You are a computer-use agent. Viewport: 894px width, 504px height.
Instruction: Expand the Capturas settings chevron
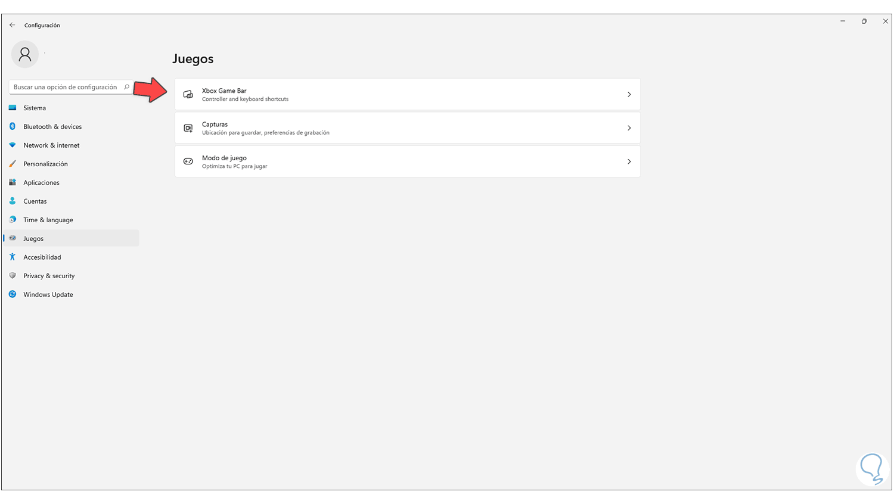pos(629,128)
